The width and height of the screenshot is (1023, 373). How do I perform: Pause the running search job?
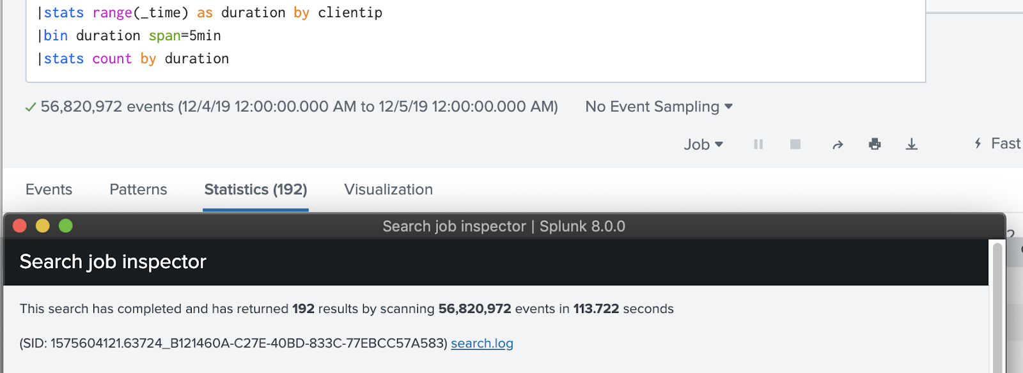tap(758, 144)
